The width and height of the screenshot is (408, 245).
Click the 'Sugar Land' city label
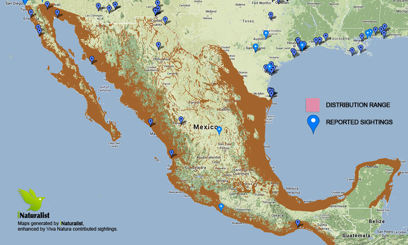[x=282, y=48]
